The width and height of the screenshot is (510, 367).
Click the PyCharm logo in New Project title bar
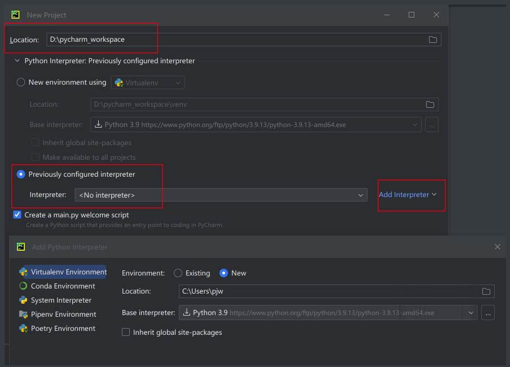16,15
